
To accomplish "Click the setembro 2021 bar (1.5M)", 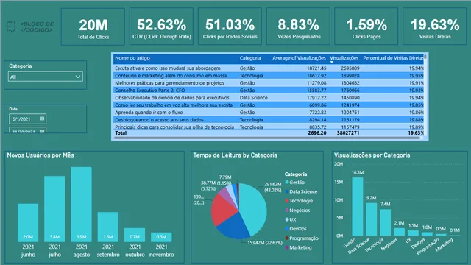I will click(x=108, y=227).
